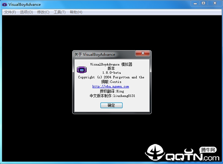223x164 pixels.
Task: Open the vba.ngemu.com link
Action: pyautogui.click(x=111, y=86)
